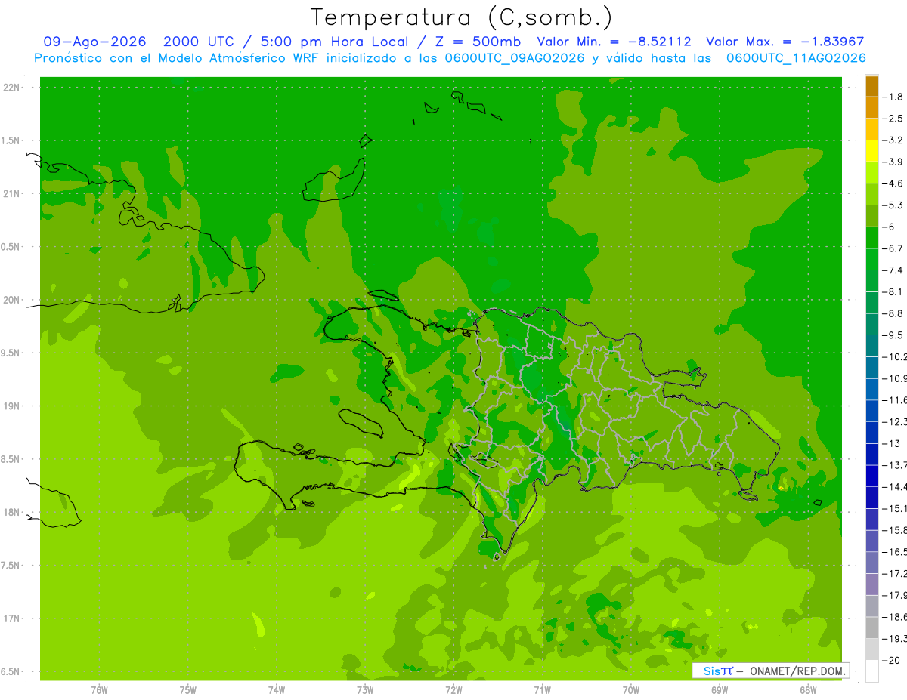Click the 'Valor Min. = -8.52112' readout
This screenshot has width=907, height=700.
click(x=614, y=42)
